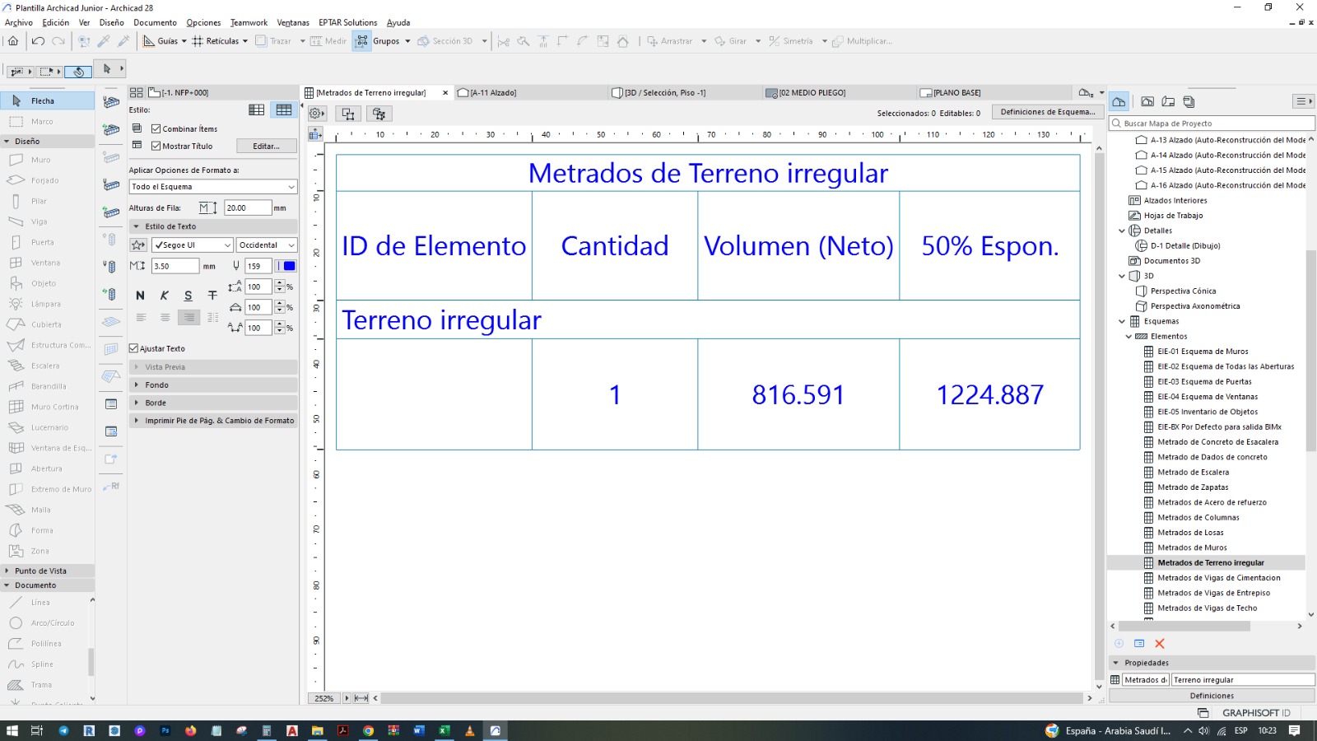
Task: Toggle the Mostrar Título checkbox
Action: (x=156, y=146)
